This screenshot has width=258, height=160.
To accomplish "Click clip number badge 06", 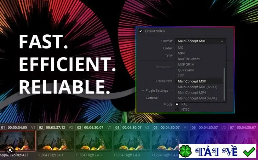I will coord(193,127).
